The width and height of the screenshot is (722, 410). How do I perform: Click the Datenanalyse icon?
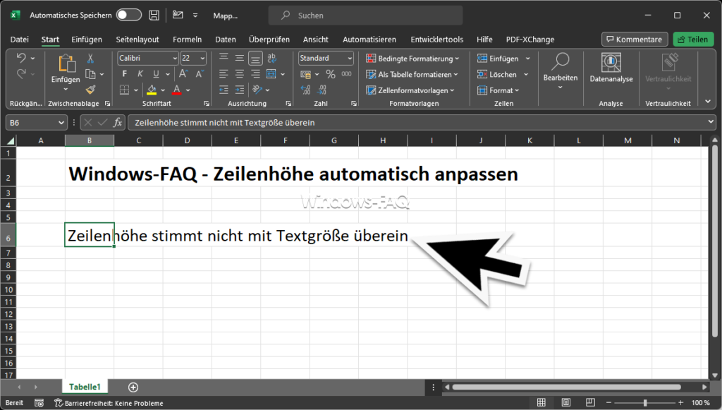click(611, 68)
